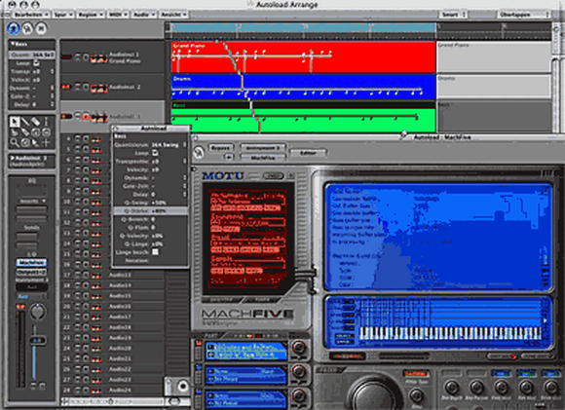Open the Bearbeiten menu
Viewport: 565px width, 410px height.
30,15
